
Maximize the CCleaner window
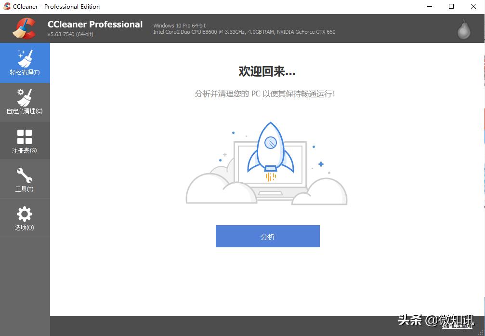click(x=451, y=6)
